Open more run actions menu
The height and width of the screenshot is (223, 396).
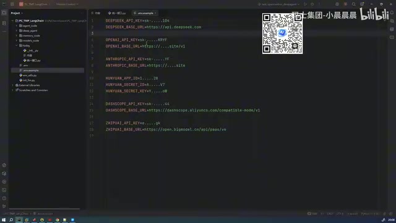tap(319, 4)
